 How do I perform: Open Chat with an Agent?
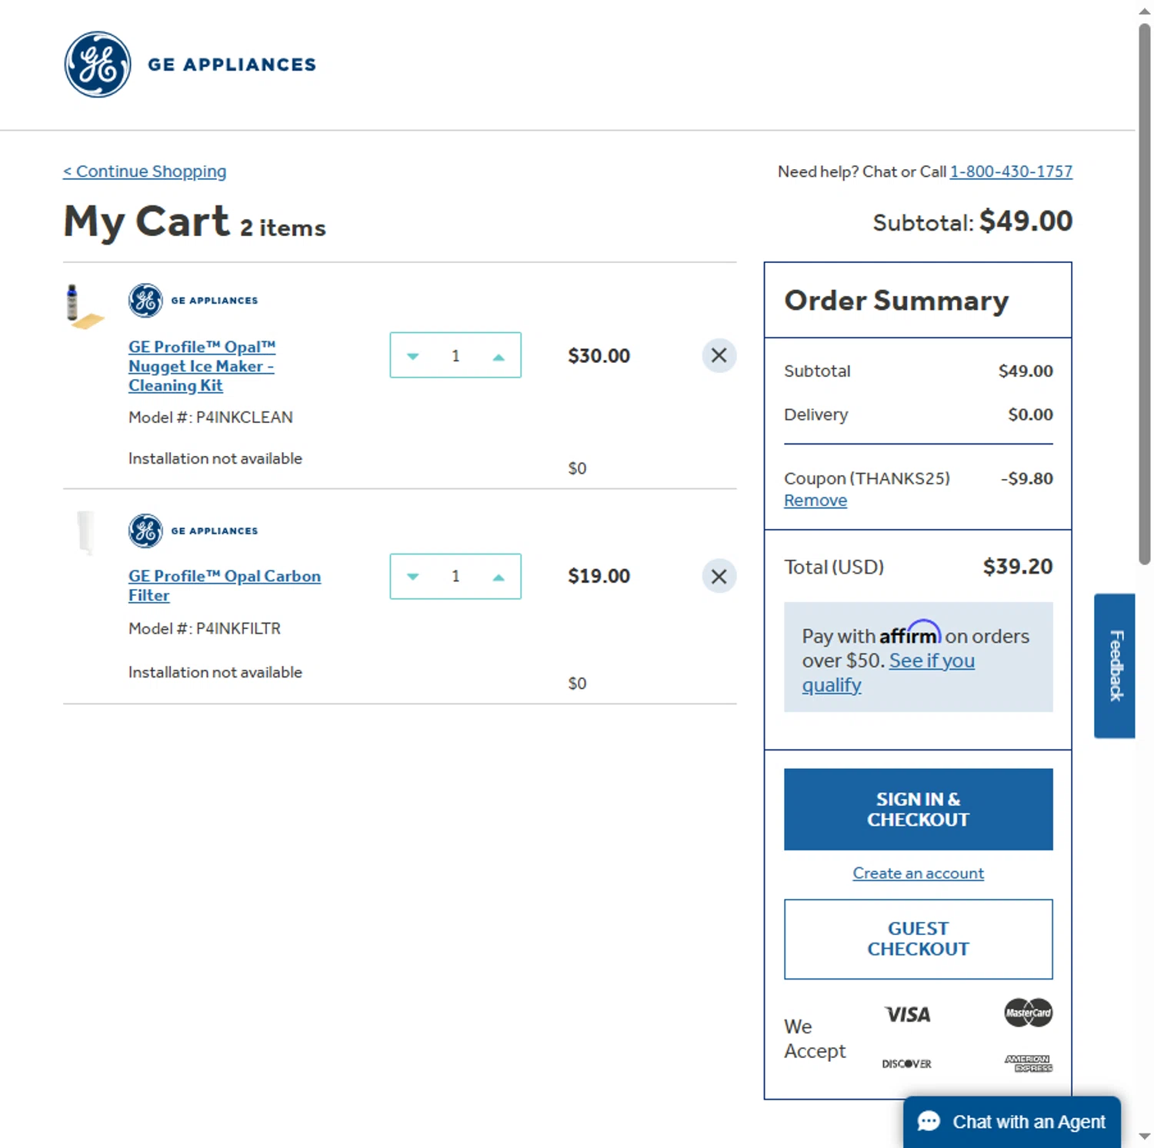[x=1012, y=1122]
